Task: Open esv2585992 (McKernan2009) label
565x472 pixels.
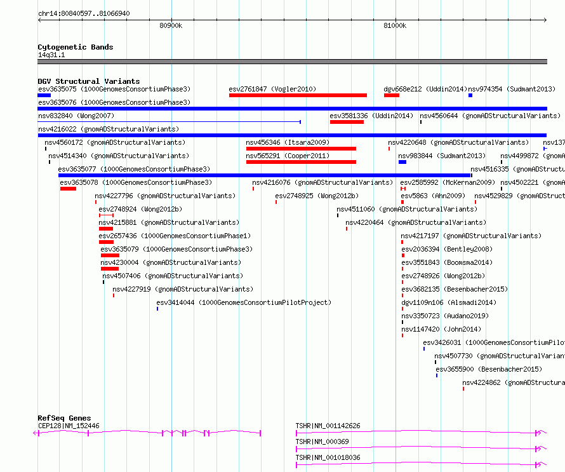Action: (448, 182)
